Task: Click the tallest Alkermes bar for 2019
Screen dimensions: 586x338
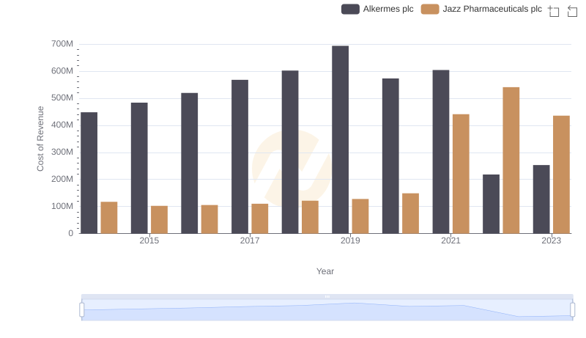Action: click(340, 140)
